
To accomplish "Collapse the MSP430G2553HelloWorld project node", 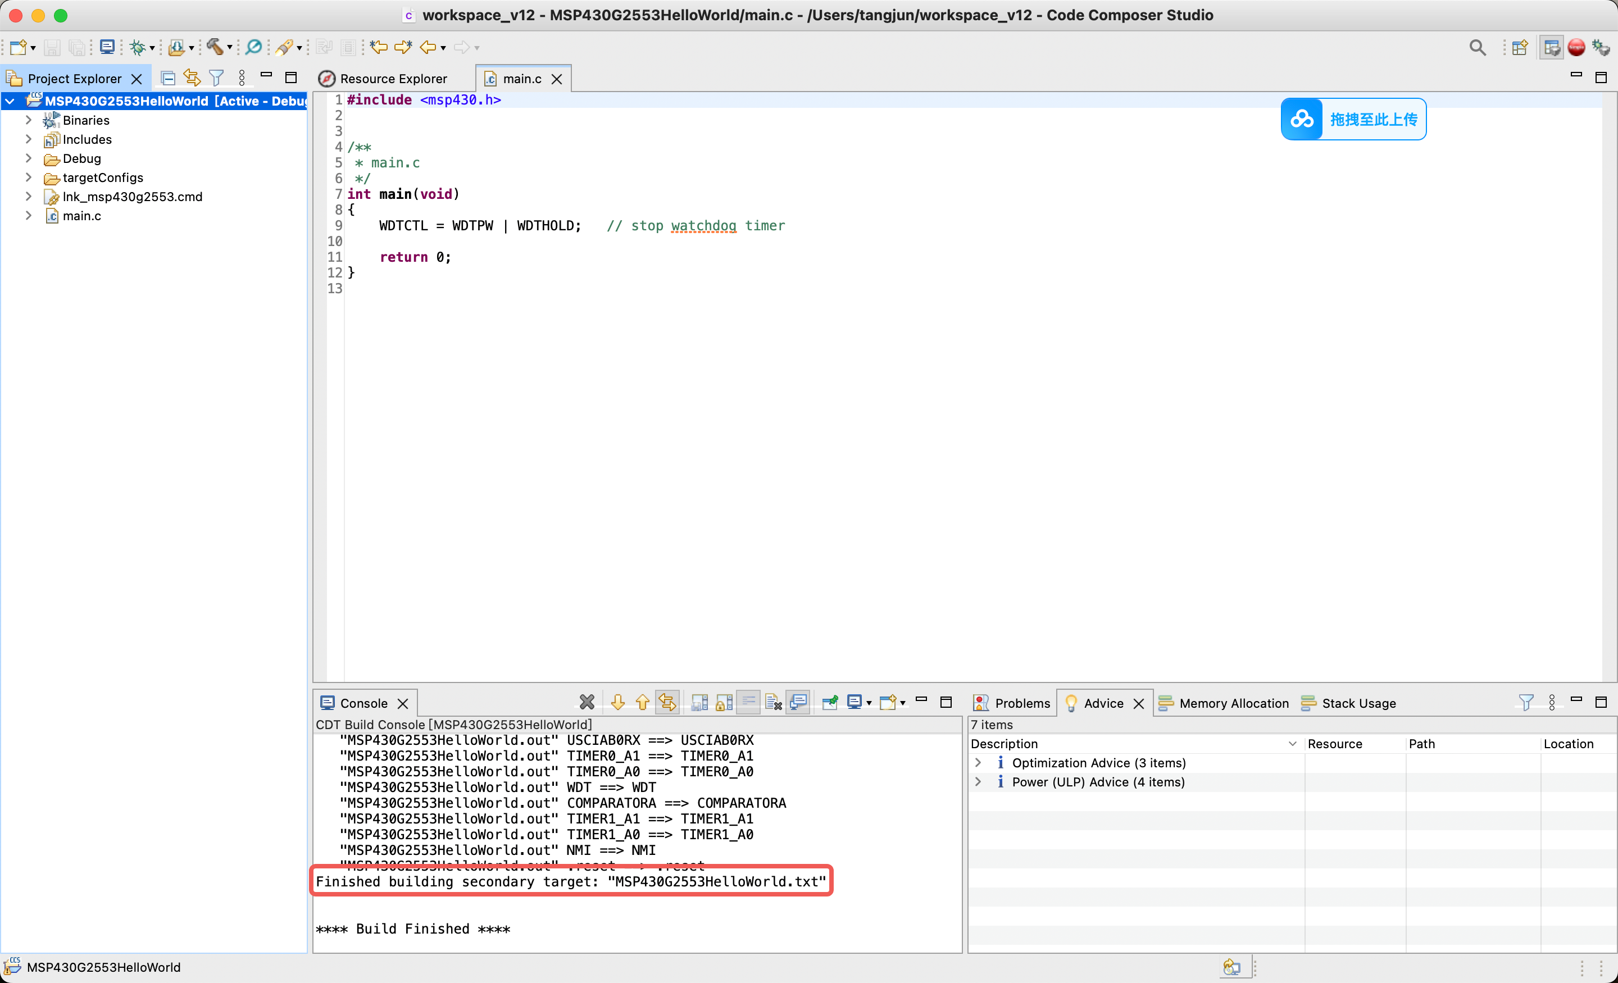I will click(x=11, y=101).
